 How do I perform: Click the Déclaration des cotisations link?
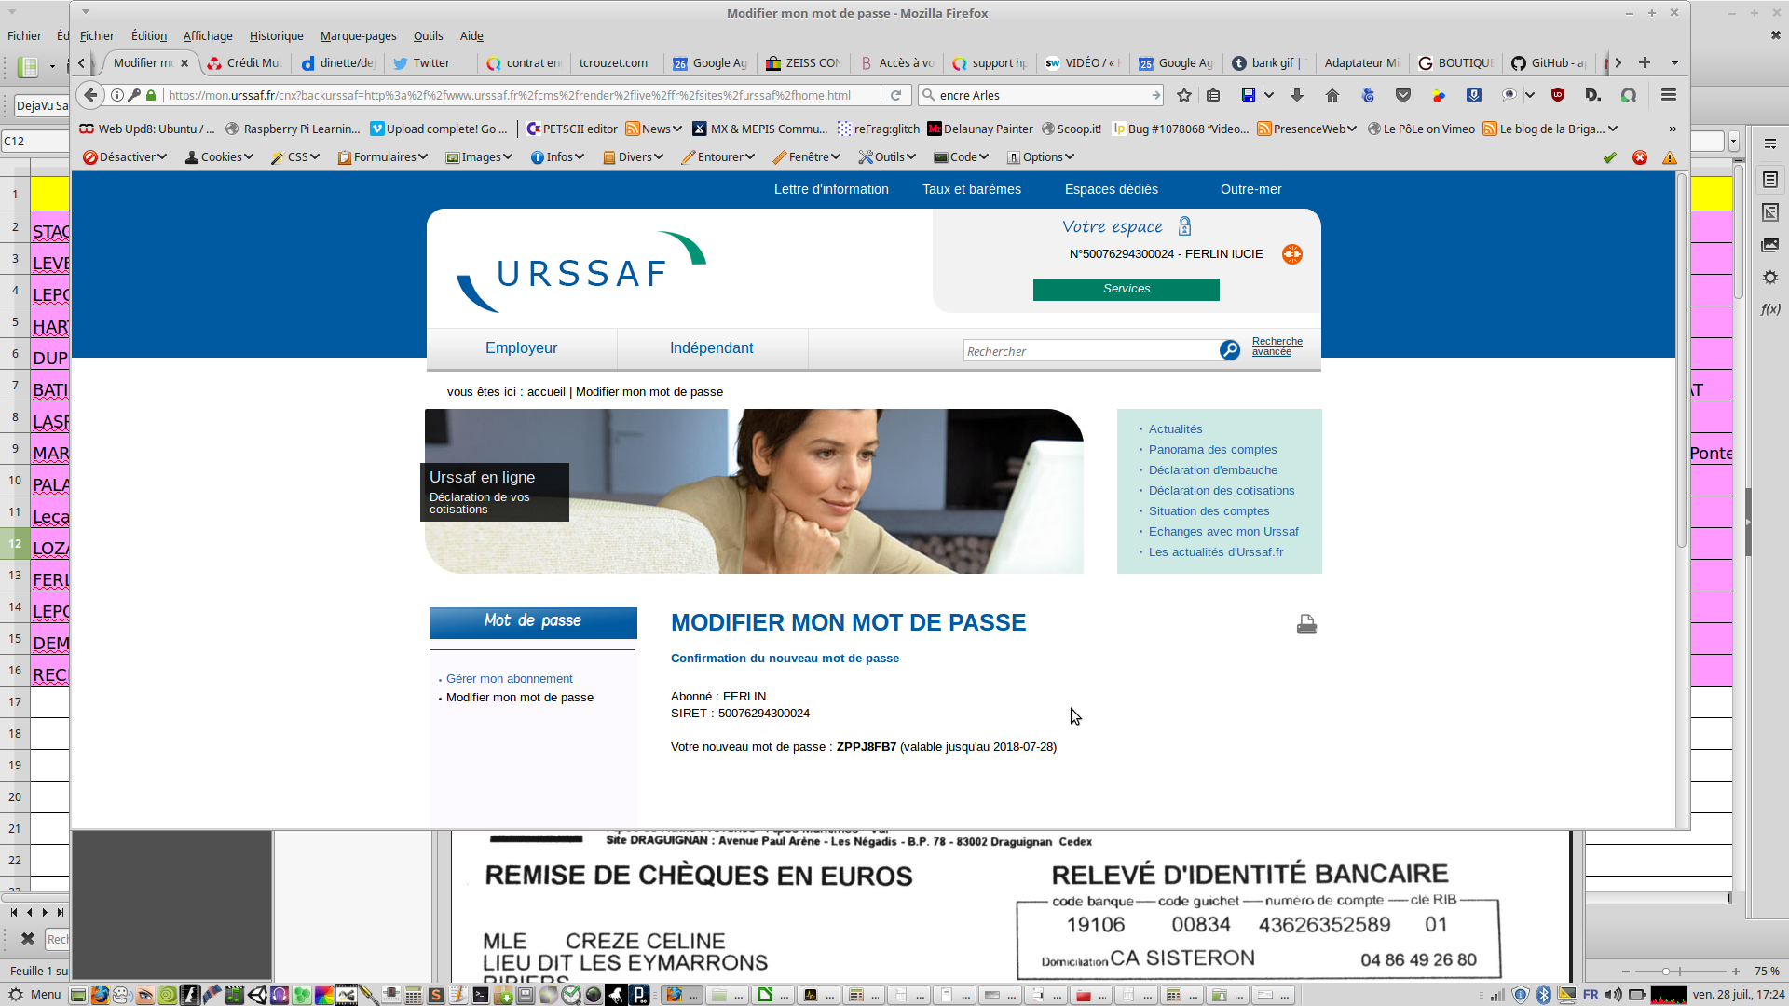[x=1221, y=491]
